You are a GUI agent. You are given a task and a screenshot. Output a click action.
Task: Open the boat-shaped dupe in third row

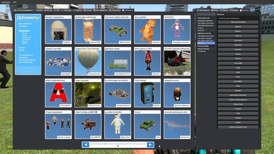tap(118, 93)
